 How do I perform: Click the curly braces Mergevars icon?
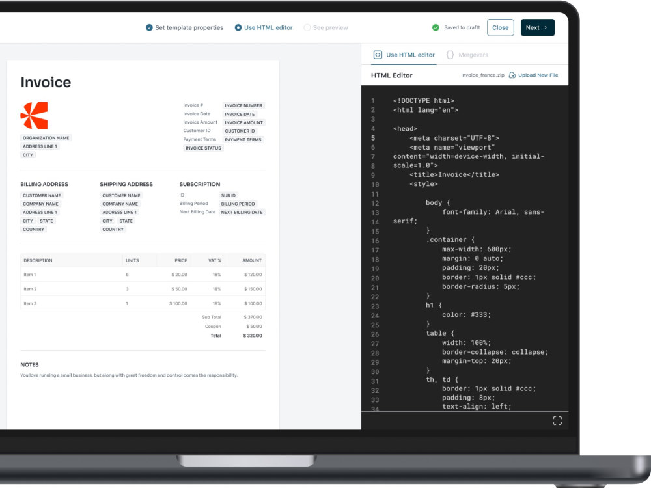pos(450,55)
